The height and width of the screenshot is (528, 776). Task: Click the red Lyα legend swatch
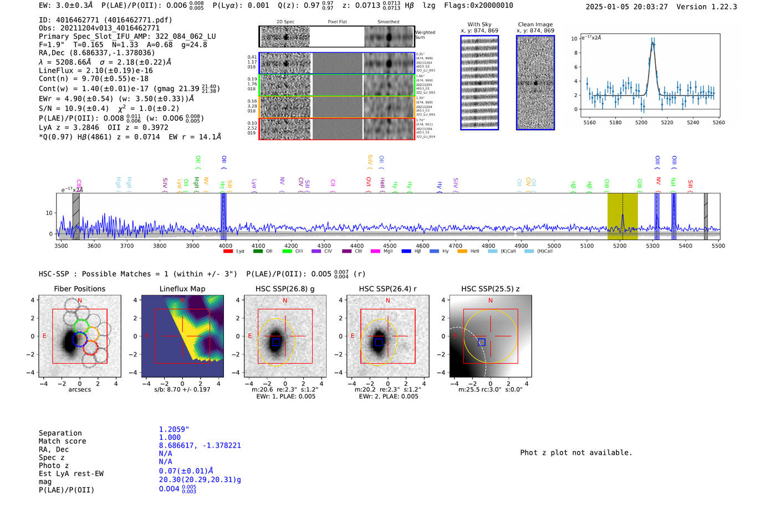tap(228, 252)
